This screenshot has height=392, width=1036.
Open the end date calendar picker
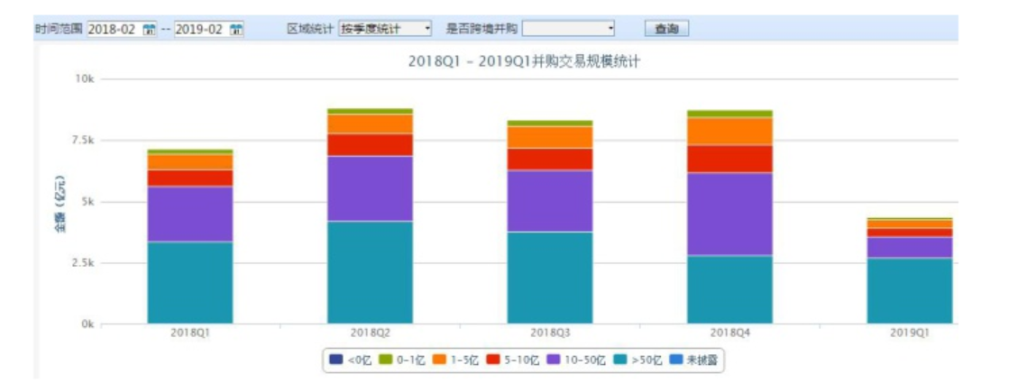point(236,29)
